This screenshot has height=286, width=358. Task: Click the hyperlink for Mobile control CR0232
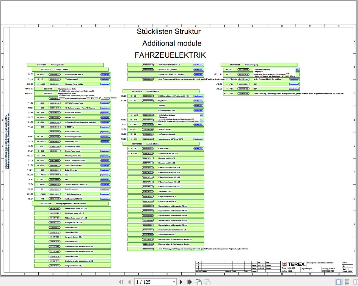tap(105, 199)
